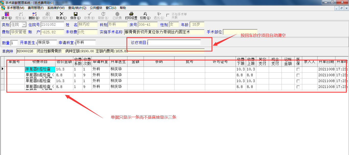Select the highlighted 单脏器B超检查 cell

[x=40, y=69]
